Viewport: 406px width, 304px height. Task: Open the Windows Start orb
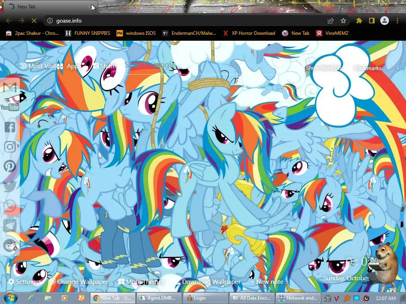pyautogui.click(x=10, y=298)
